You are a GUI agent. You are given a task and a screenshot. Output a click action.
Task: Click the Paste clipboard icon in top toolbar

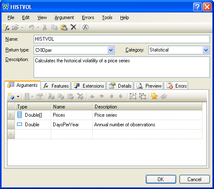64,27
